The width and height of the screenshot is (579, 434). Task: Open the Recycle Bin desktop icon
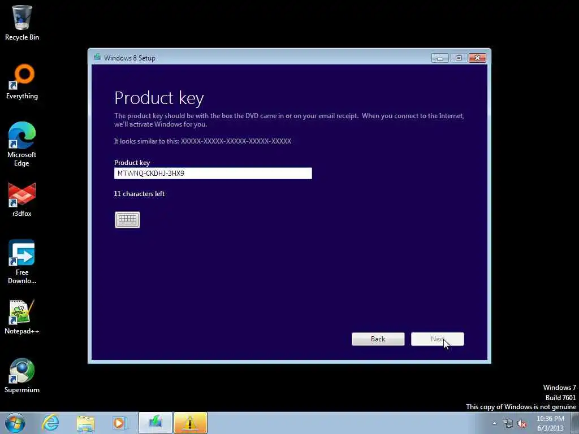pyautogui.click(x=22, y=22)
